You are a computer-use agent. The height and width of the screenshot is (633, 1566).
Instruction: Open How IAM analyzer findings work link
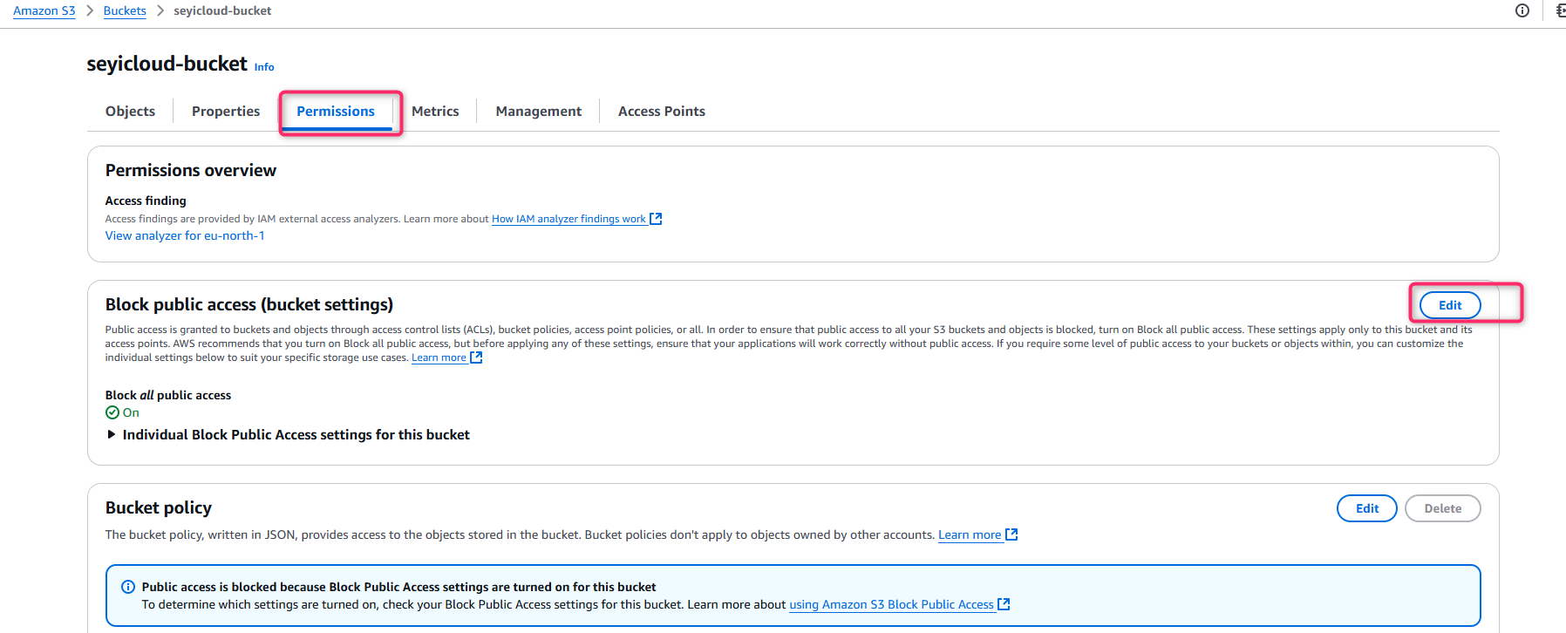click(569, 219)
